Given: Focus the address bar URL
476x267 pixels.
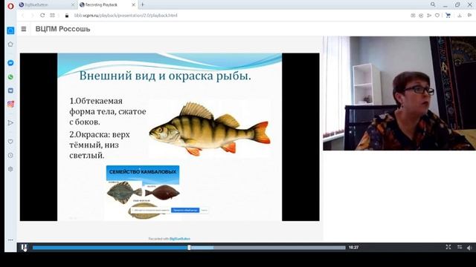Looking at the screenshot, I should [126, 16].
